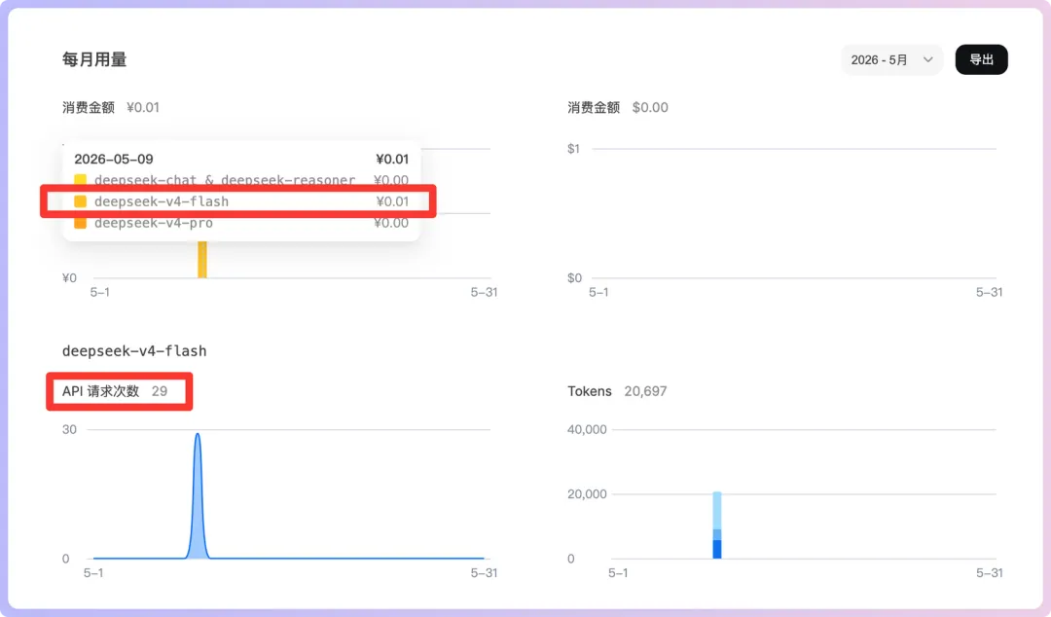
Task: Click the chevron arrow in month selector
Action: coord(927,59)
